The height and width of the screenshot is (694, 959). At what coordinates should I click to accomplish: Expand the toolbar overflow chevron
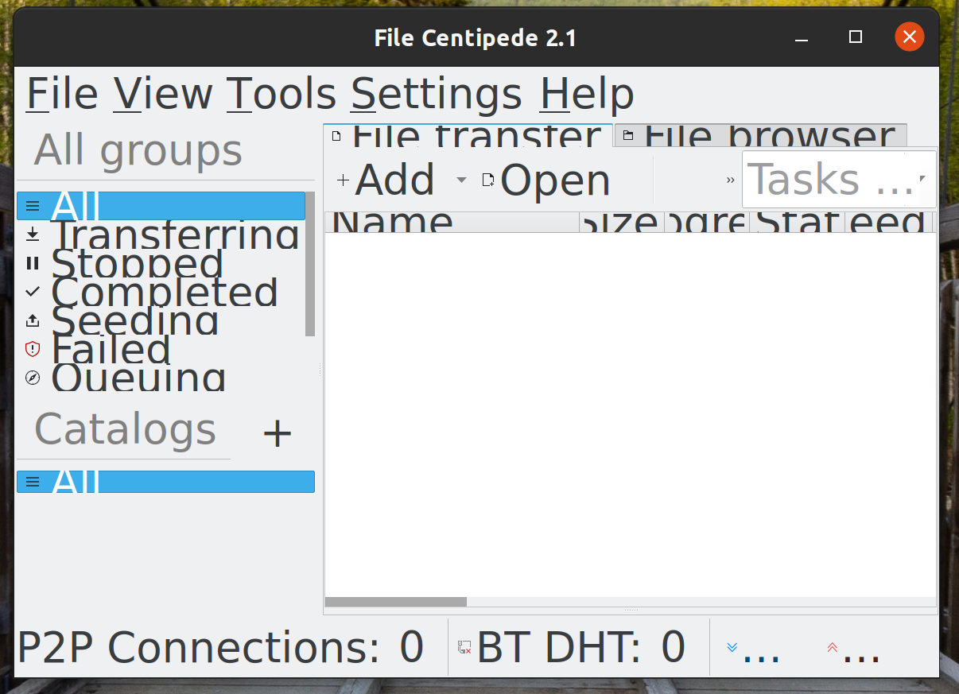(x=730, y=180)
